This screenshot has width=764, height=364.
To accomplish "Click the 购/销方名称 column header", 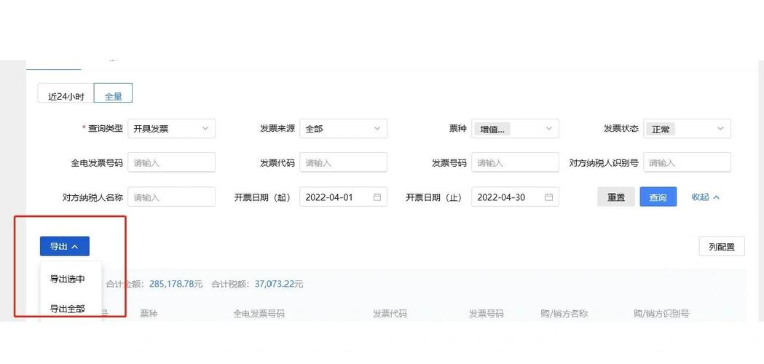I will [564, 313].
